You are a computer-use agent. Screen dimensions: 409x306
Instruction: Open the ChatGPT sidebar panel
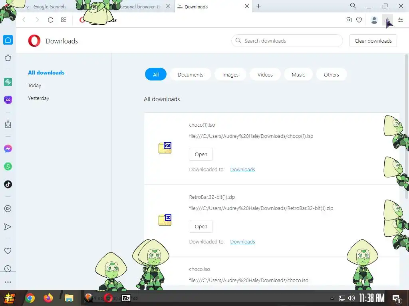[x=8, y=82]
